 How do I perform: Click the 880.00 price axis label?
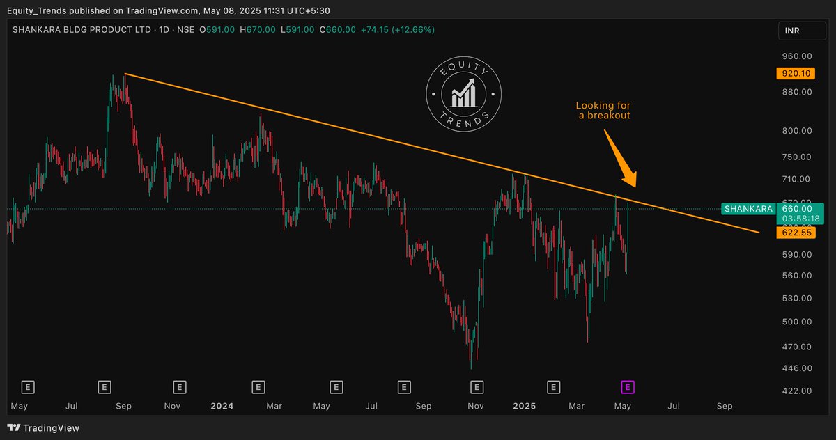(797, 92)
